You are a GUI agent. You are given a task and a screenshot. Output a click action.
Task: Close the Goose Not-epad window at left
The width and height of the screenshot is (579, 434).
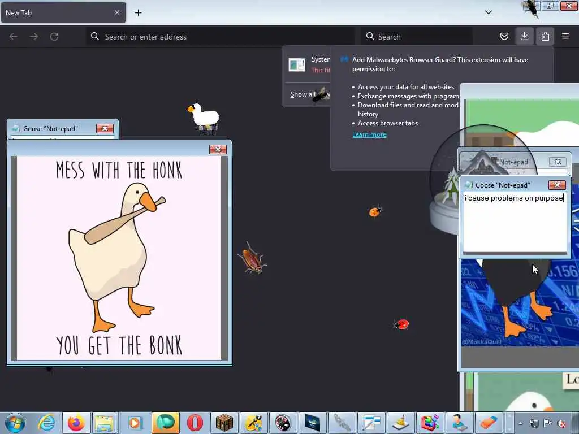point(105,128)
